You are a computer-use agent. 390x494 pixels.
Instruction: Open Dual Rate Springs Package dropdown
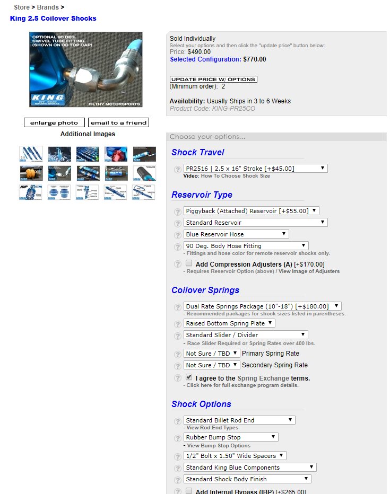pyautogui.click(x=262, y=306)
